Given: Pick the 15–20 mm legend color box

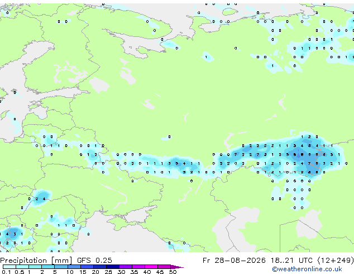Looking at the screenshot, I should (87, 267).
